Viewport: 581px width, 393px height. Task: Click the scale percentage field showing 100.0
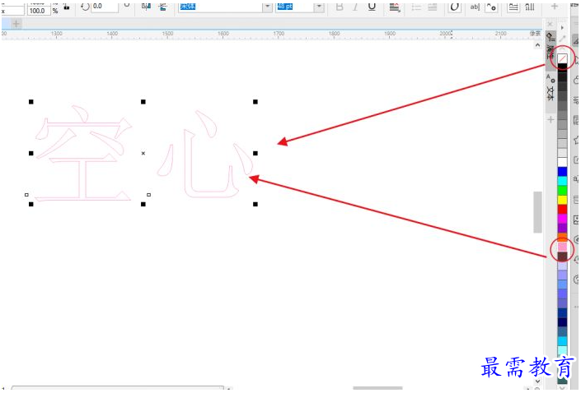38,11
